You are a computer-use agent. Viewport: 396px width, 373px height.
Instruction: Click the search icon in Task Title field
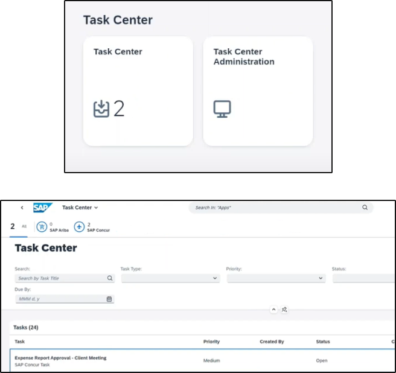(110, 278)
